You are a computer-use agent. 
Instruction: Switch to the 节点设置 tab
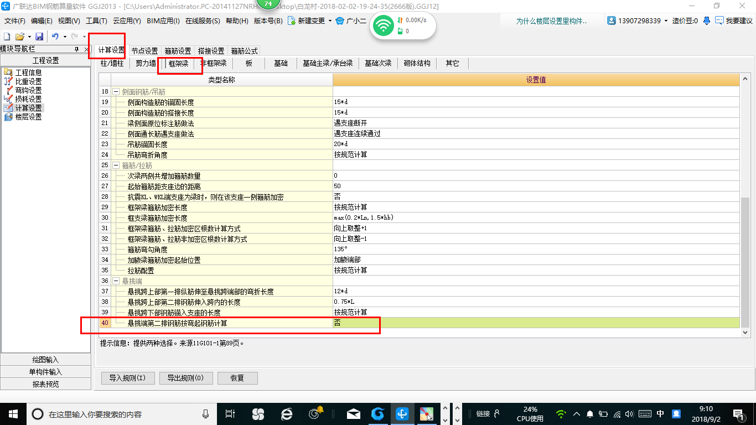coord(144,51)
